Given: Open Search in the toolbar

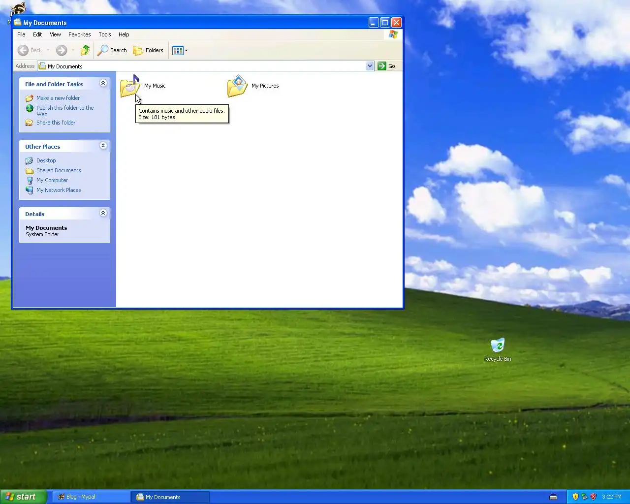Looking at the screenshot, I should (x=112, y=50).
